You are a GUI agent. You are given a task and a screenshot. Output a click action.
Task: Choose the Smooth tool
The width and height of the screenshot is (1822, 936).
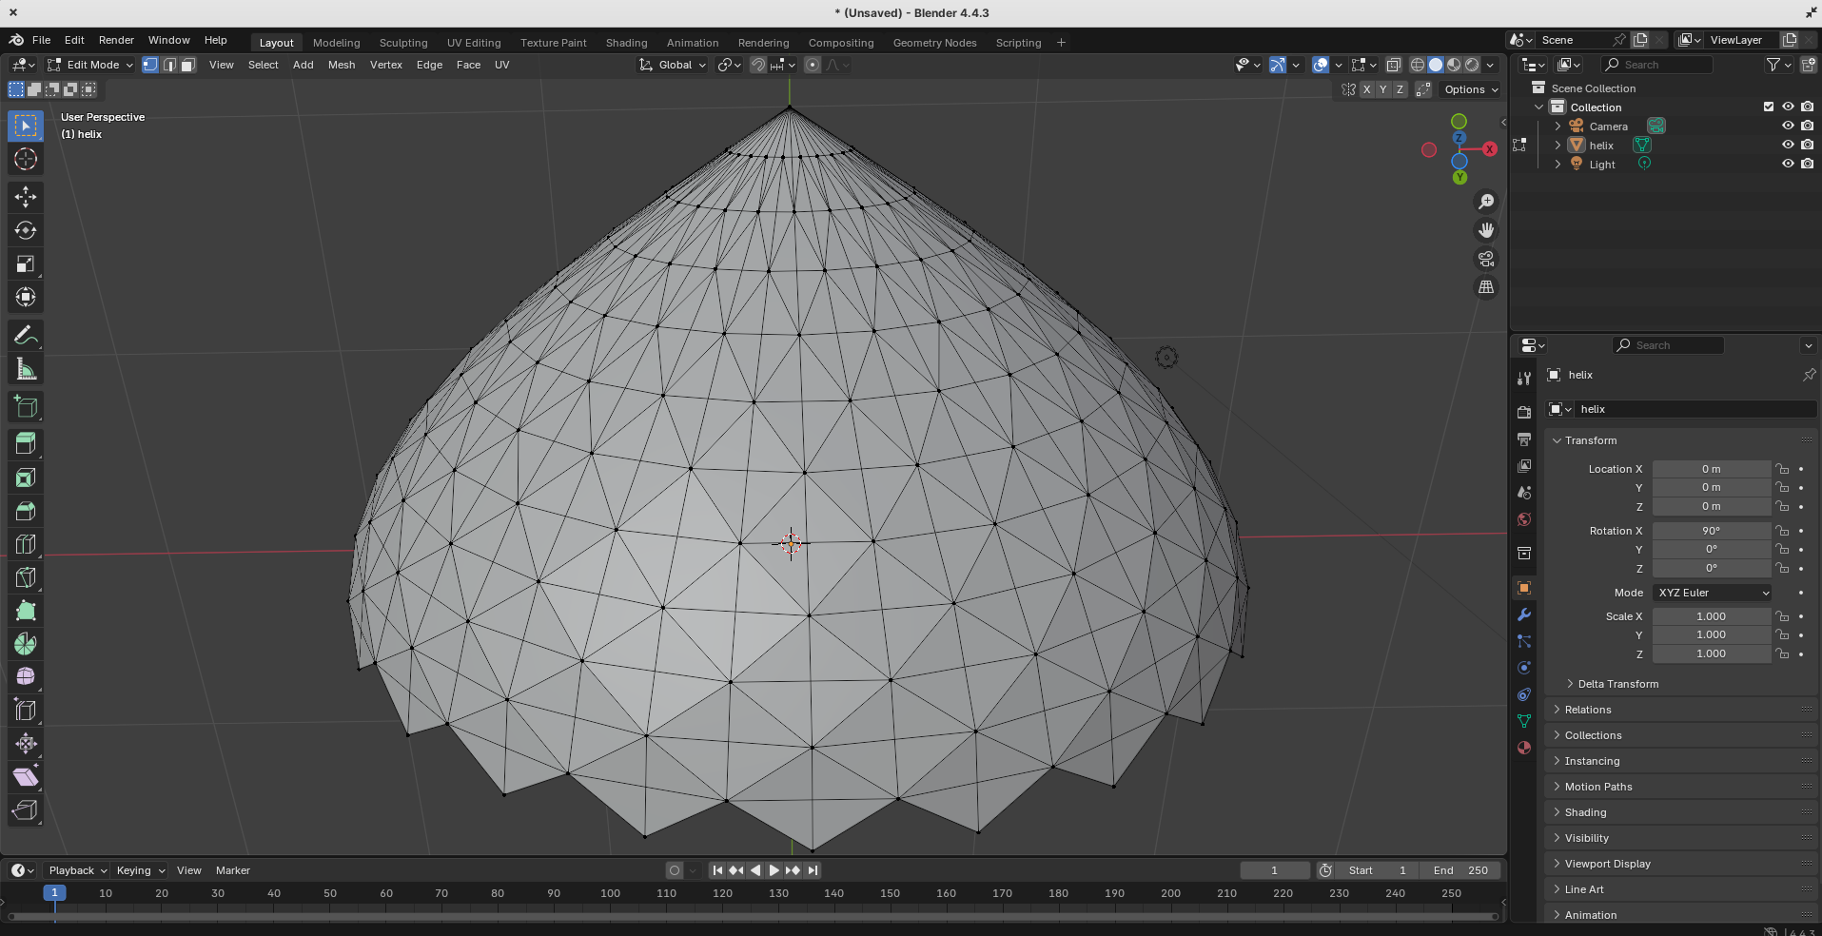(x=26, y=676)
